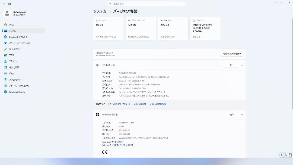Click the インストール日 value 2026/03/20
Screen dimensions: 293x165
tap(124, 130)
